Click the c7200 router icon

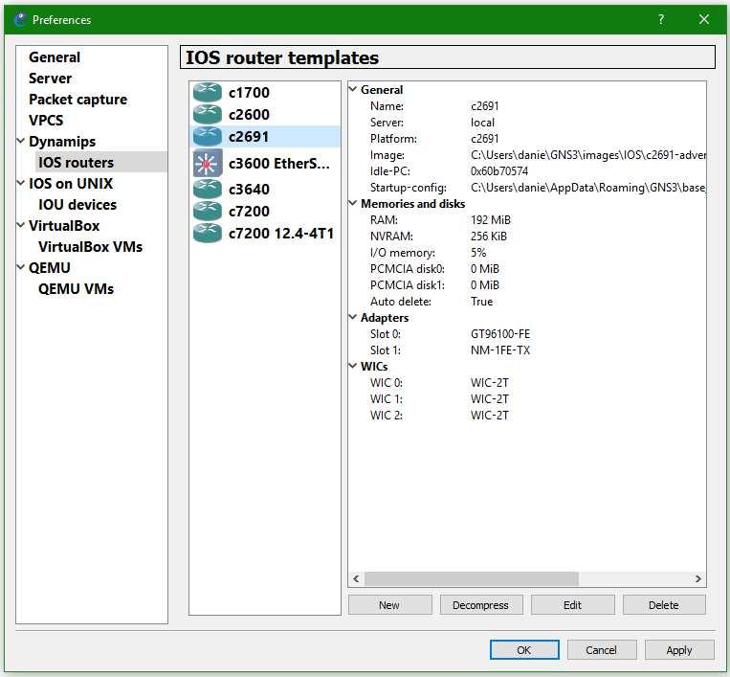208,211
